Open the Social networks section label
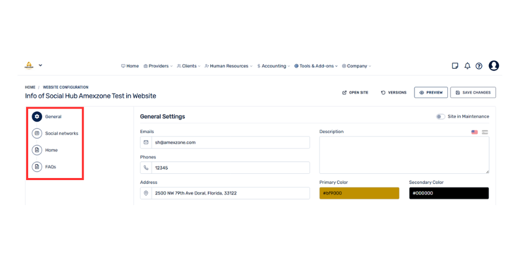522x261 pixels. click(x=62, y=133)
